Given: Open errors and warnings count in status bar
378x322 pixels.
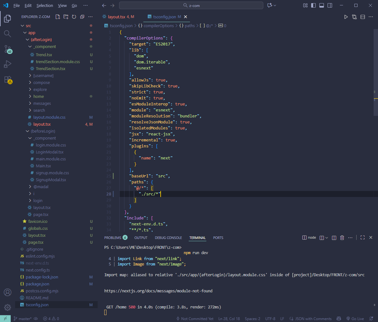Looking at the screenshot, I should (x=51, y=319).
